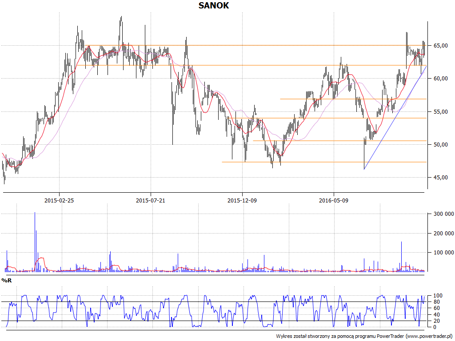The height and width of the screenshot is (341, 455).
Task: Click the blue rising trendline
Action: pyautogui.click(x=395, y=117)
